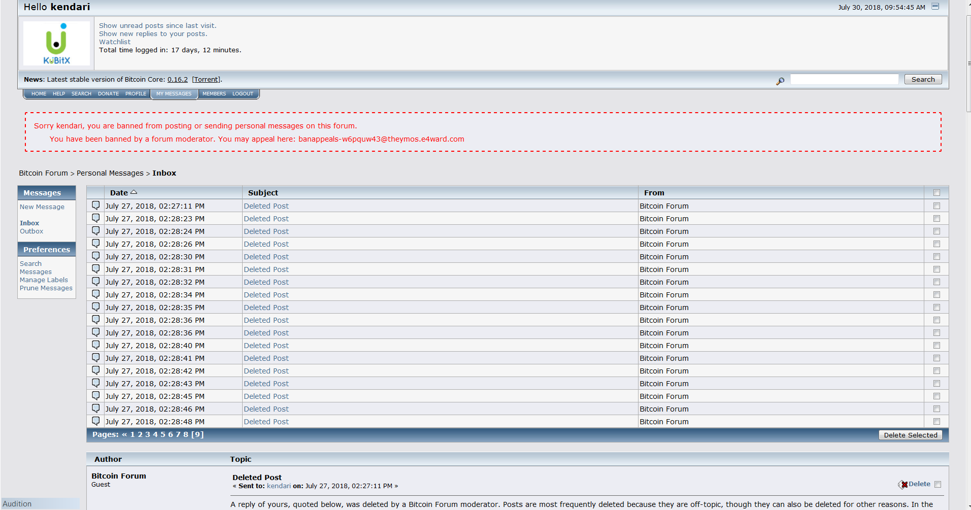
Task: Click the message icon for 02:28:24 PM row
Action: pyautogui.click(x=95, y=231)
